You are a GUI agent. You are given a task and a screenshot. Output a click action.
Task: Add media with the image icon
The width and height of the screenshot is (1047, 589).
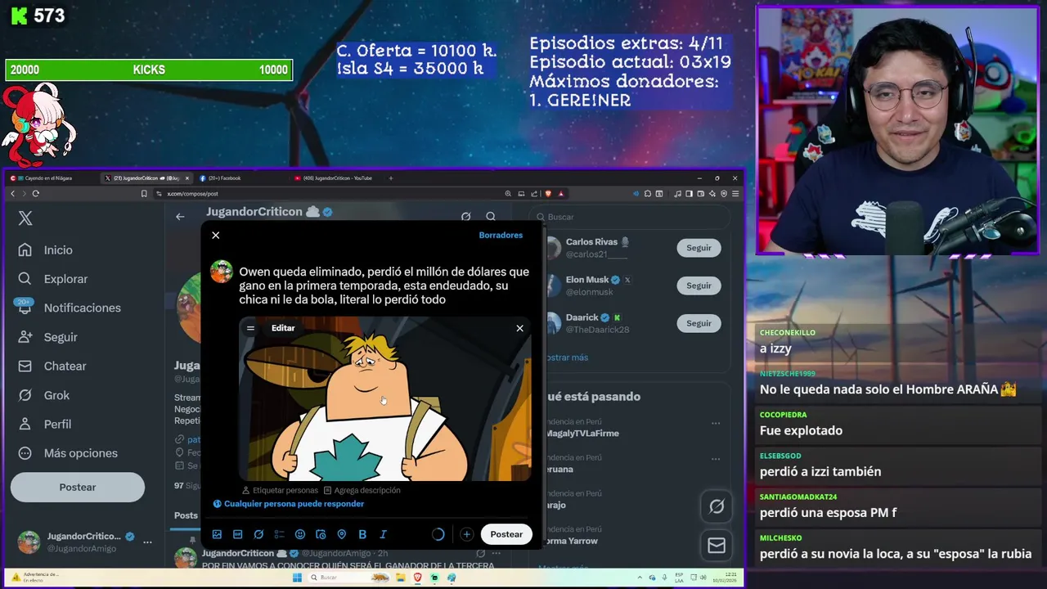tap(217, 534)
